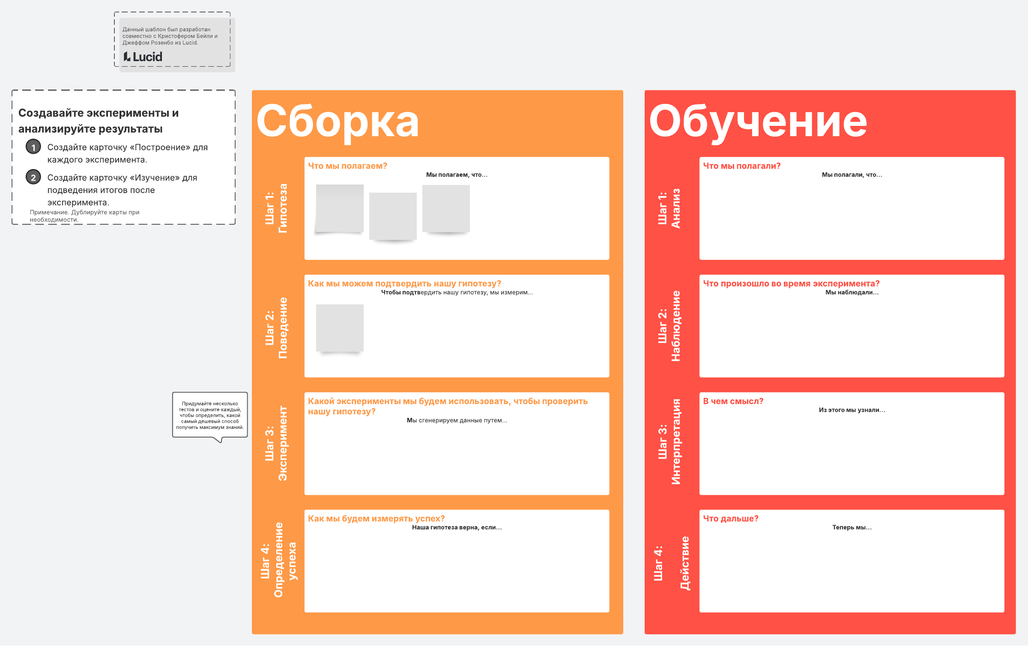Viewport: 1028px width, 646px height.
Task: Click 'Как мы можем подтвердить нашу гипотезу?' heading
Action: point(404,284)
